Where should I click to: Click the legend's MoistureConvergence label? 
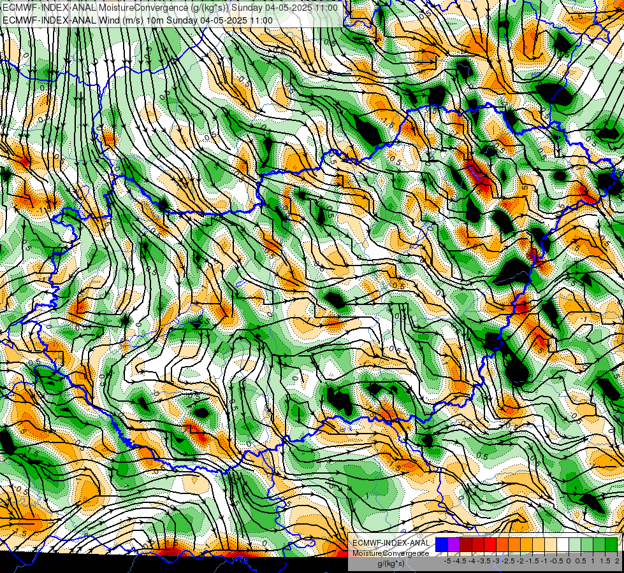click(x=391, y=553)
